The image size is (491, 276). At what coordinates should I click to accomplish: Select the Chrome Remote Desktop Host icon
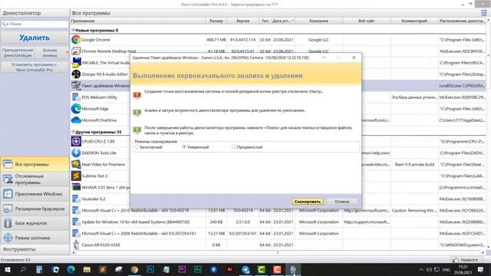coord(76,51)
